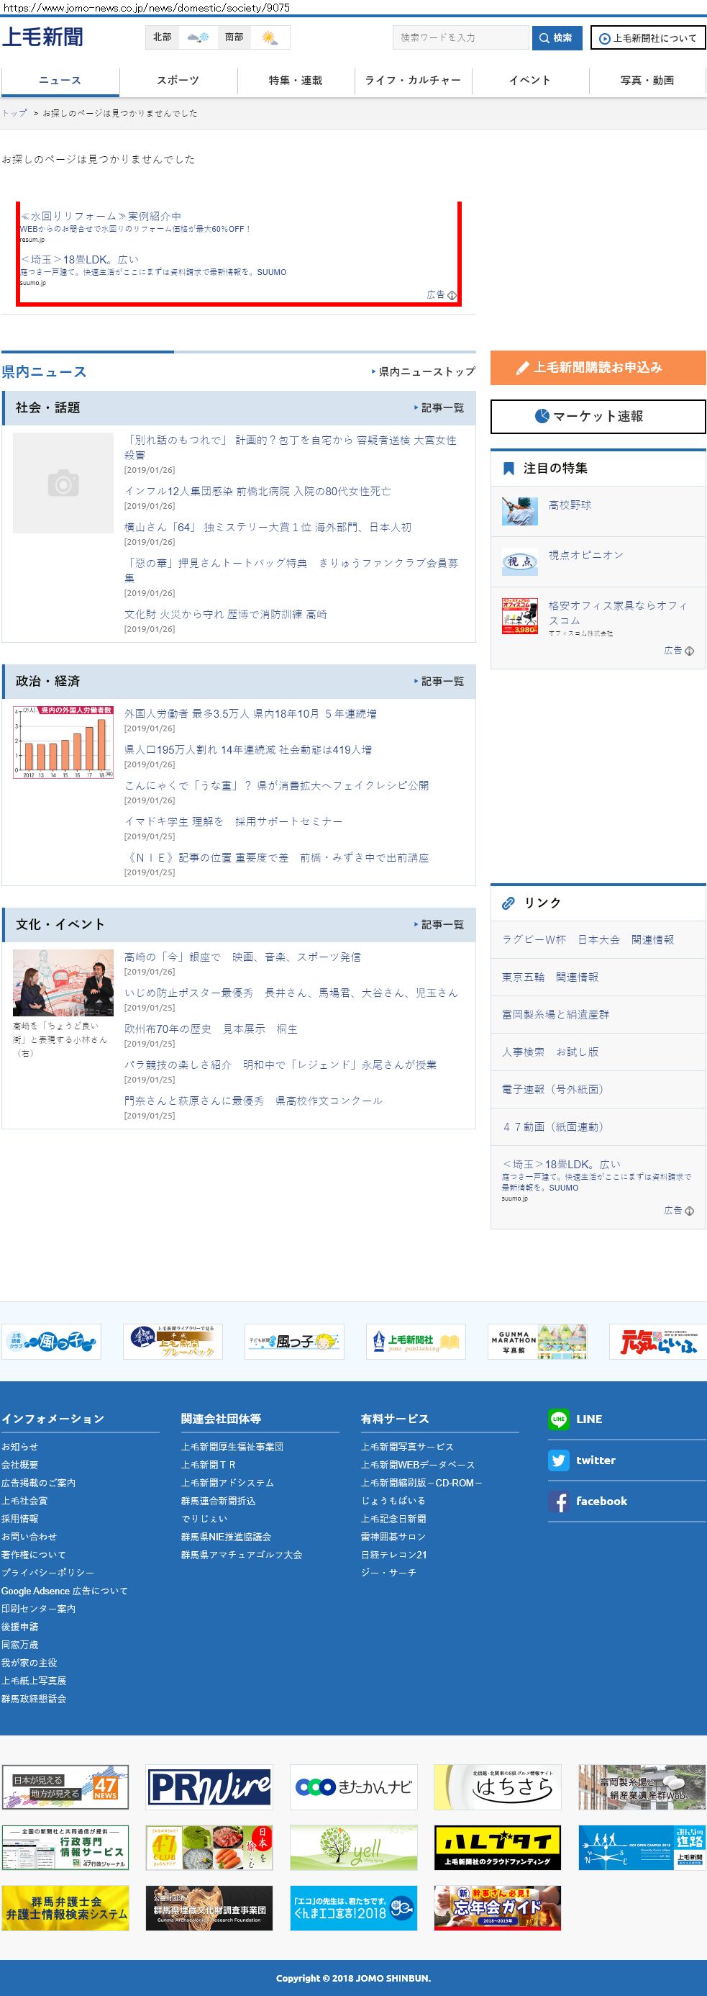Click the LINE icon in footer
The image size is (707, 1996).
558,1419
